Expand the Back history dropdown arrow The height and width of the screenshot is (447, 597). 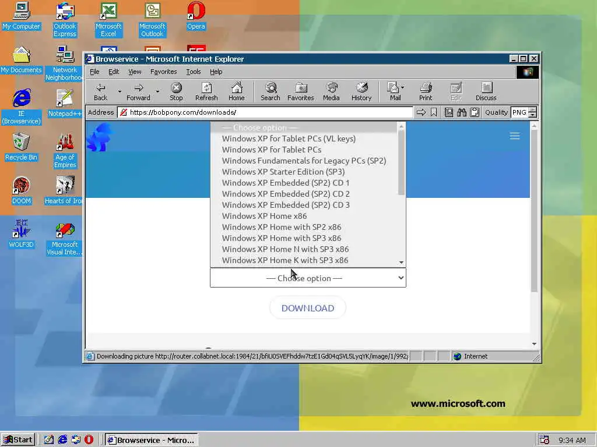[120, 91]
